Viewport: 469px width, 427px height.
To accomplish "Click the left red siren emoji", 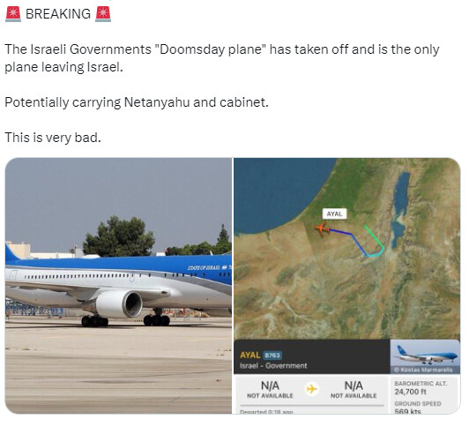I will (x=13, y=14).
